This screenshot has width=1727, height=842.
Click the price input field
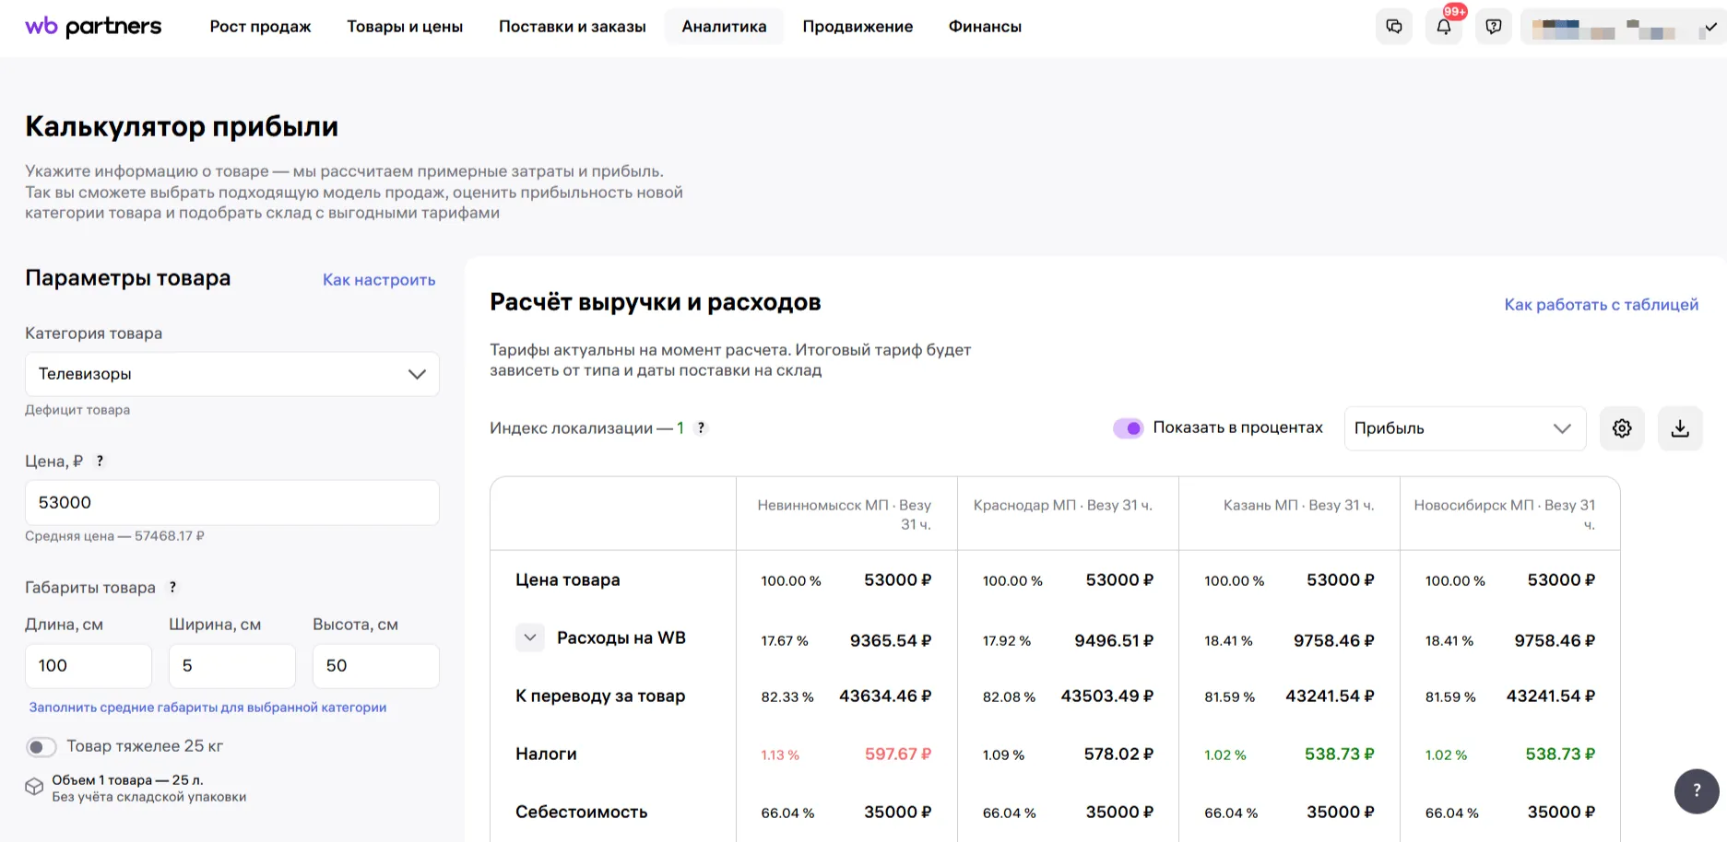[231, 503]
